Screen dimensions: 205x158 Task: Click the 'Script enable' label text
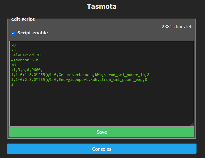pyautogui.click(x=32, y=33)
